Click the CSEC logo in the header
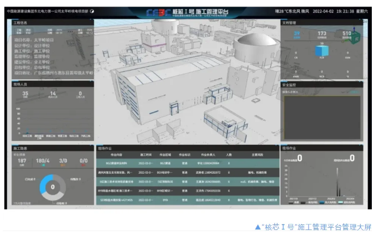Screen dimensions: 374x236 coord(156,11)
